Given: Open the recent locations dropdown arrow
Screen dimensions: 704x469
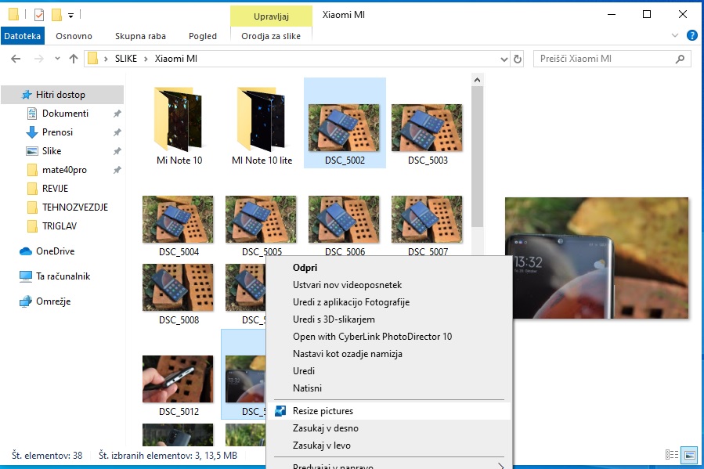Looking at the screenshot, I should tap(56, 59).
